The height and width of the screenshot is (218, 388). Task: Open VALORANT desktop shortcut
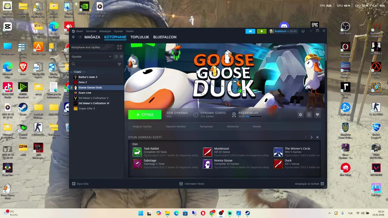[x=376, y=170]
